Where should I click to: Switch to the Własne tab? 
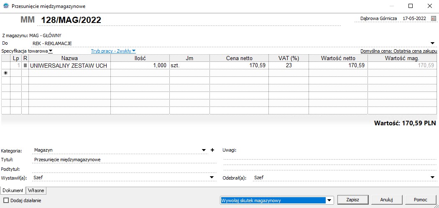(x=36, y=190)
